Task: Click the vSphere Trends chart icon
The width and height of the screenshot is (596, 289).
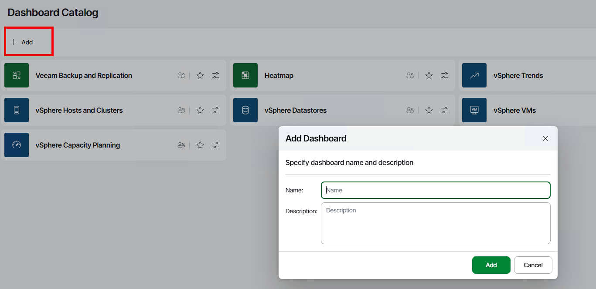Action: pos(474,75)
